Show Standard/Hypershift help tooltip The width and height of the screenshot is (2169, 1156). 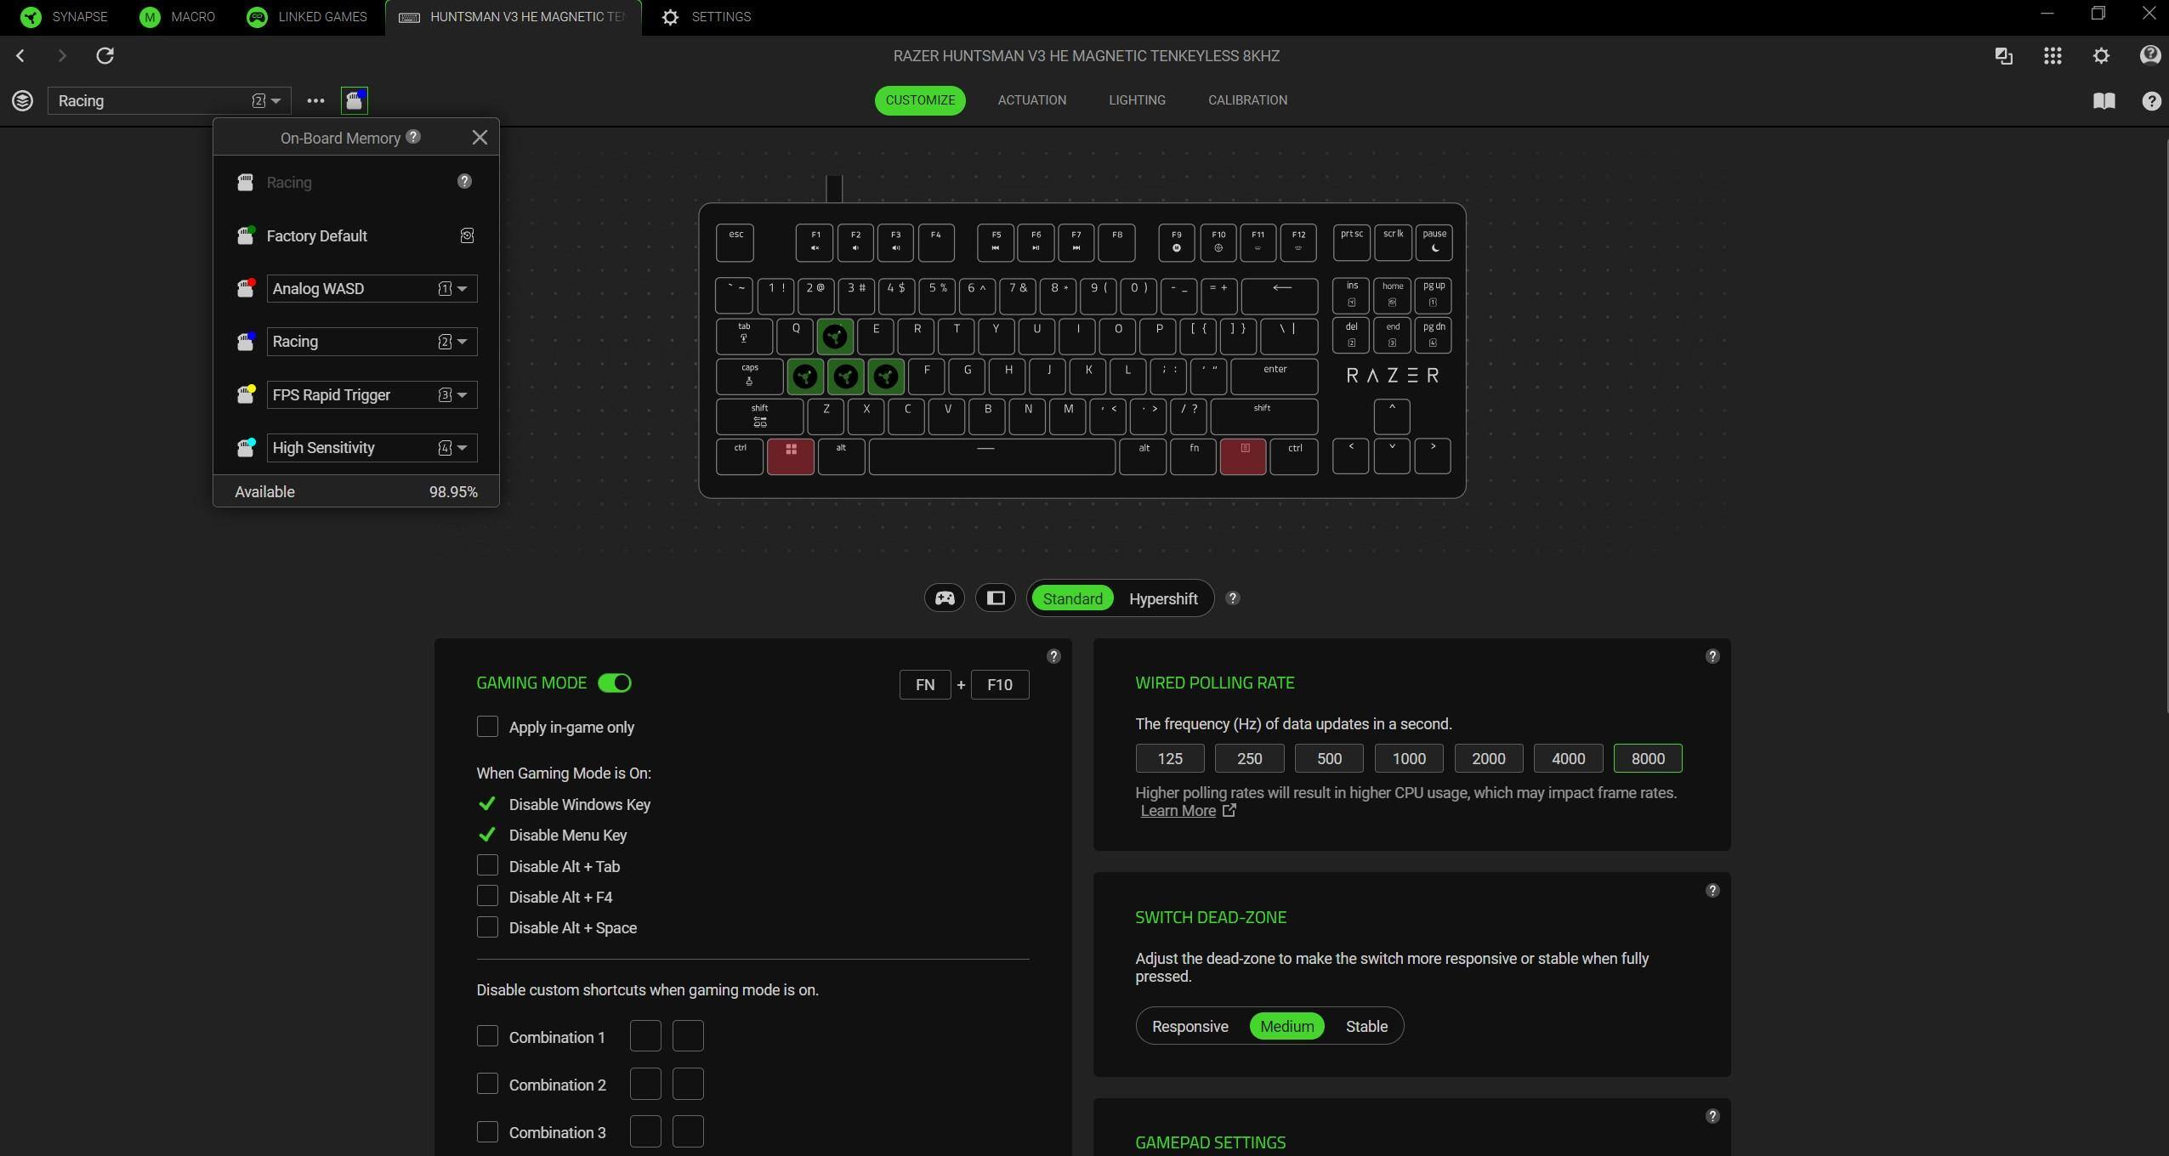click(x=1233, y=598)
